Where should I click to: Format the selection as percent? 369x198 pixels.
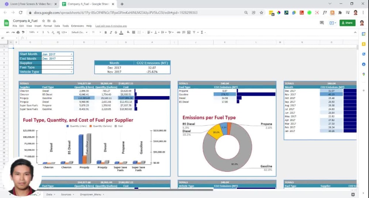point(48,32)
